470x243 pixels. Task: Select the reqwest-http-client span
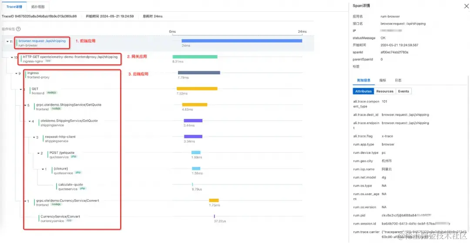(x=60, y=137)
